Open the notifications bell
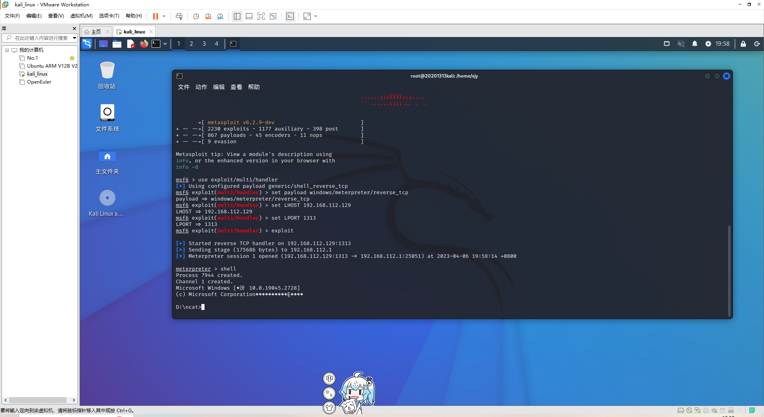The height and width of the screenshot is (417, 764). (x=695, y=44)
